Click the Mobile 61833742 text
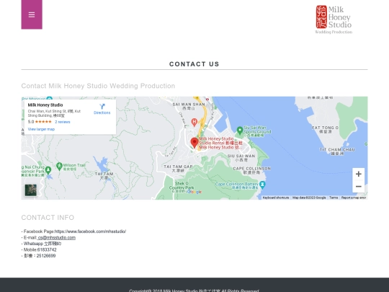The height and width of the screenshot is (292, 389). (x=39, y=249)
